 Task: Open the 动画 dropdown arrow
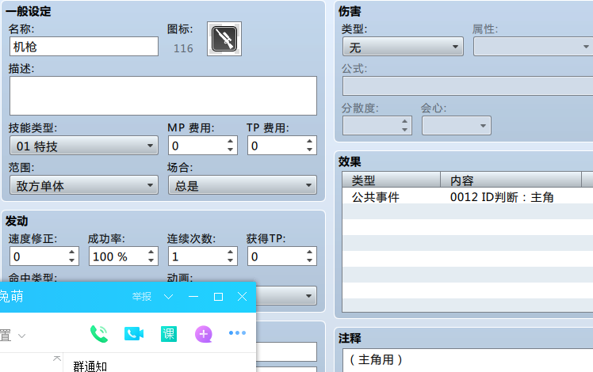pos(308,296)
